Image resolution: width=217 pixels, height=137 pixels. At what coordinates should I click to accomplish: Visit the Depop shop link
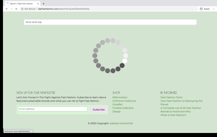point(116,112)
